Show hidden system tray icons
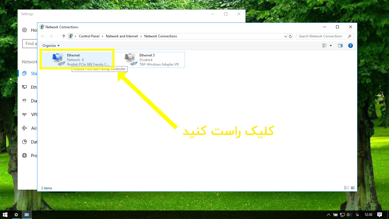389x219 pixels. tap(328, 215)
